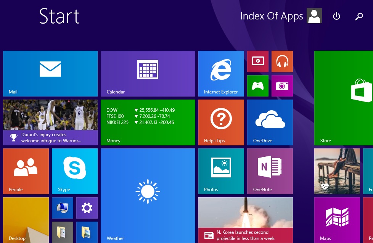Open the People tile
This screenshot has width=373, height=243.
[x=26, y=171]
